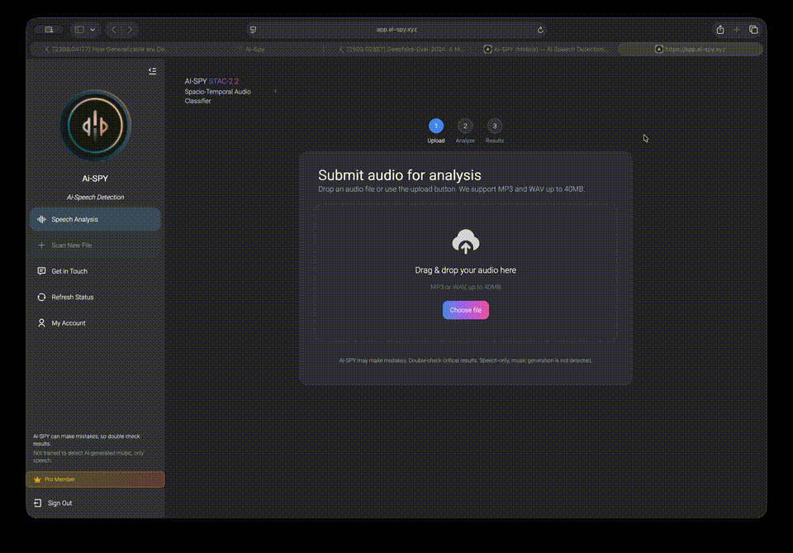Click the 'MP3 or WAV, up to 40MB' hint
Viewport: 793px width, 553px height.
(x=466, y=287)
